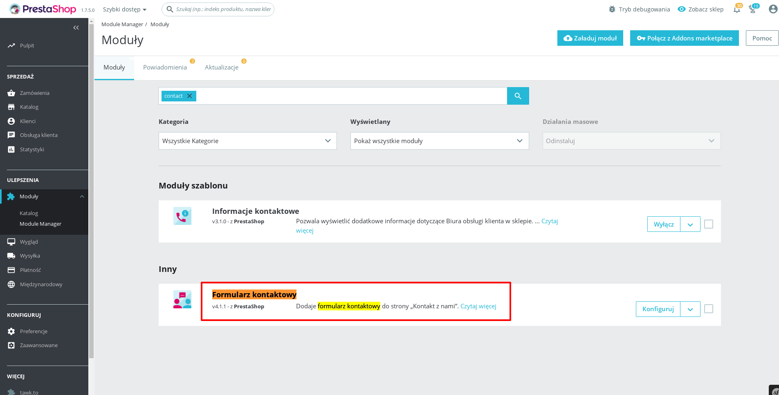Expand actions arrow next to Wyłącz
Image resolution: width=779 pixels, height=395 pixels.
(x=690, y=224)
